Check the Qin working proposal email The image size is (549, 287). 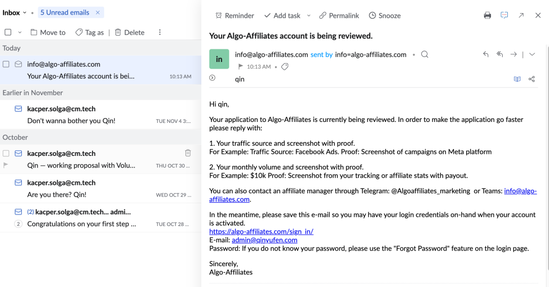pos(6,153)
